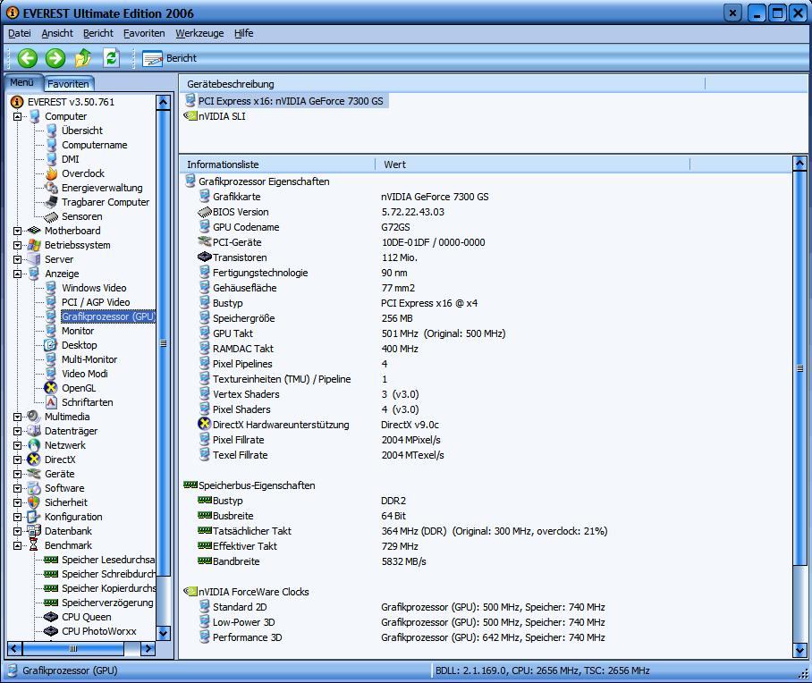Click the Netzwerk globe icon

tap(34, 445)
